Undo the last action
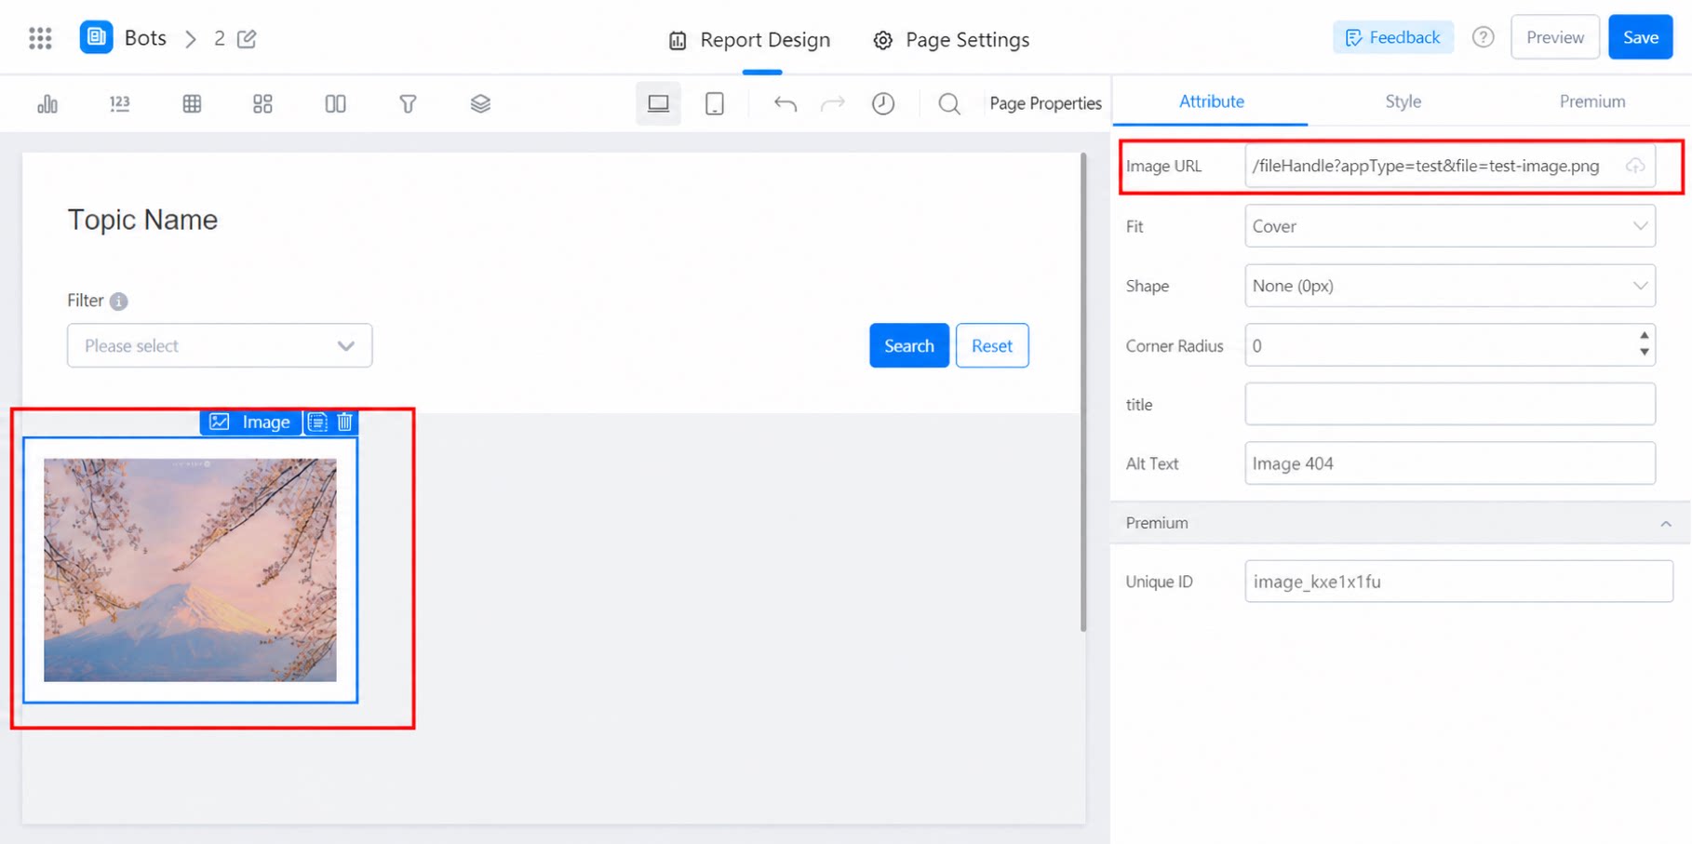The height and width of the screenshot is (844, 1692). coord(786,103)
